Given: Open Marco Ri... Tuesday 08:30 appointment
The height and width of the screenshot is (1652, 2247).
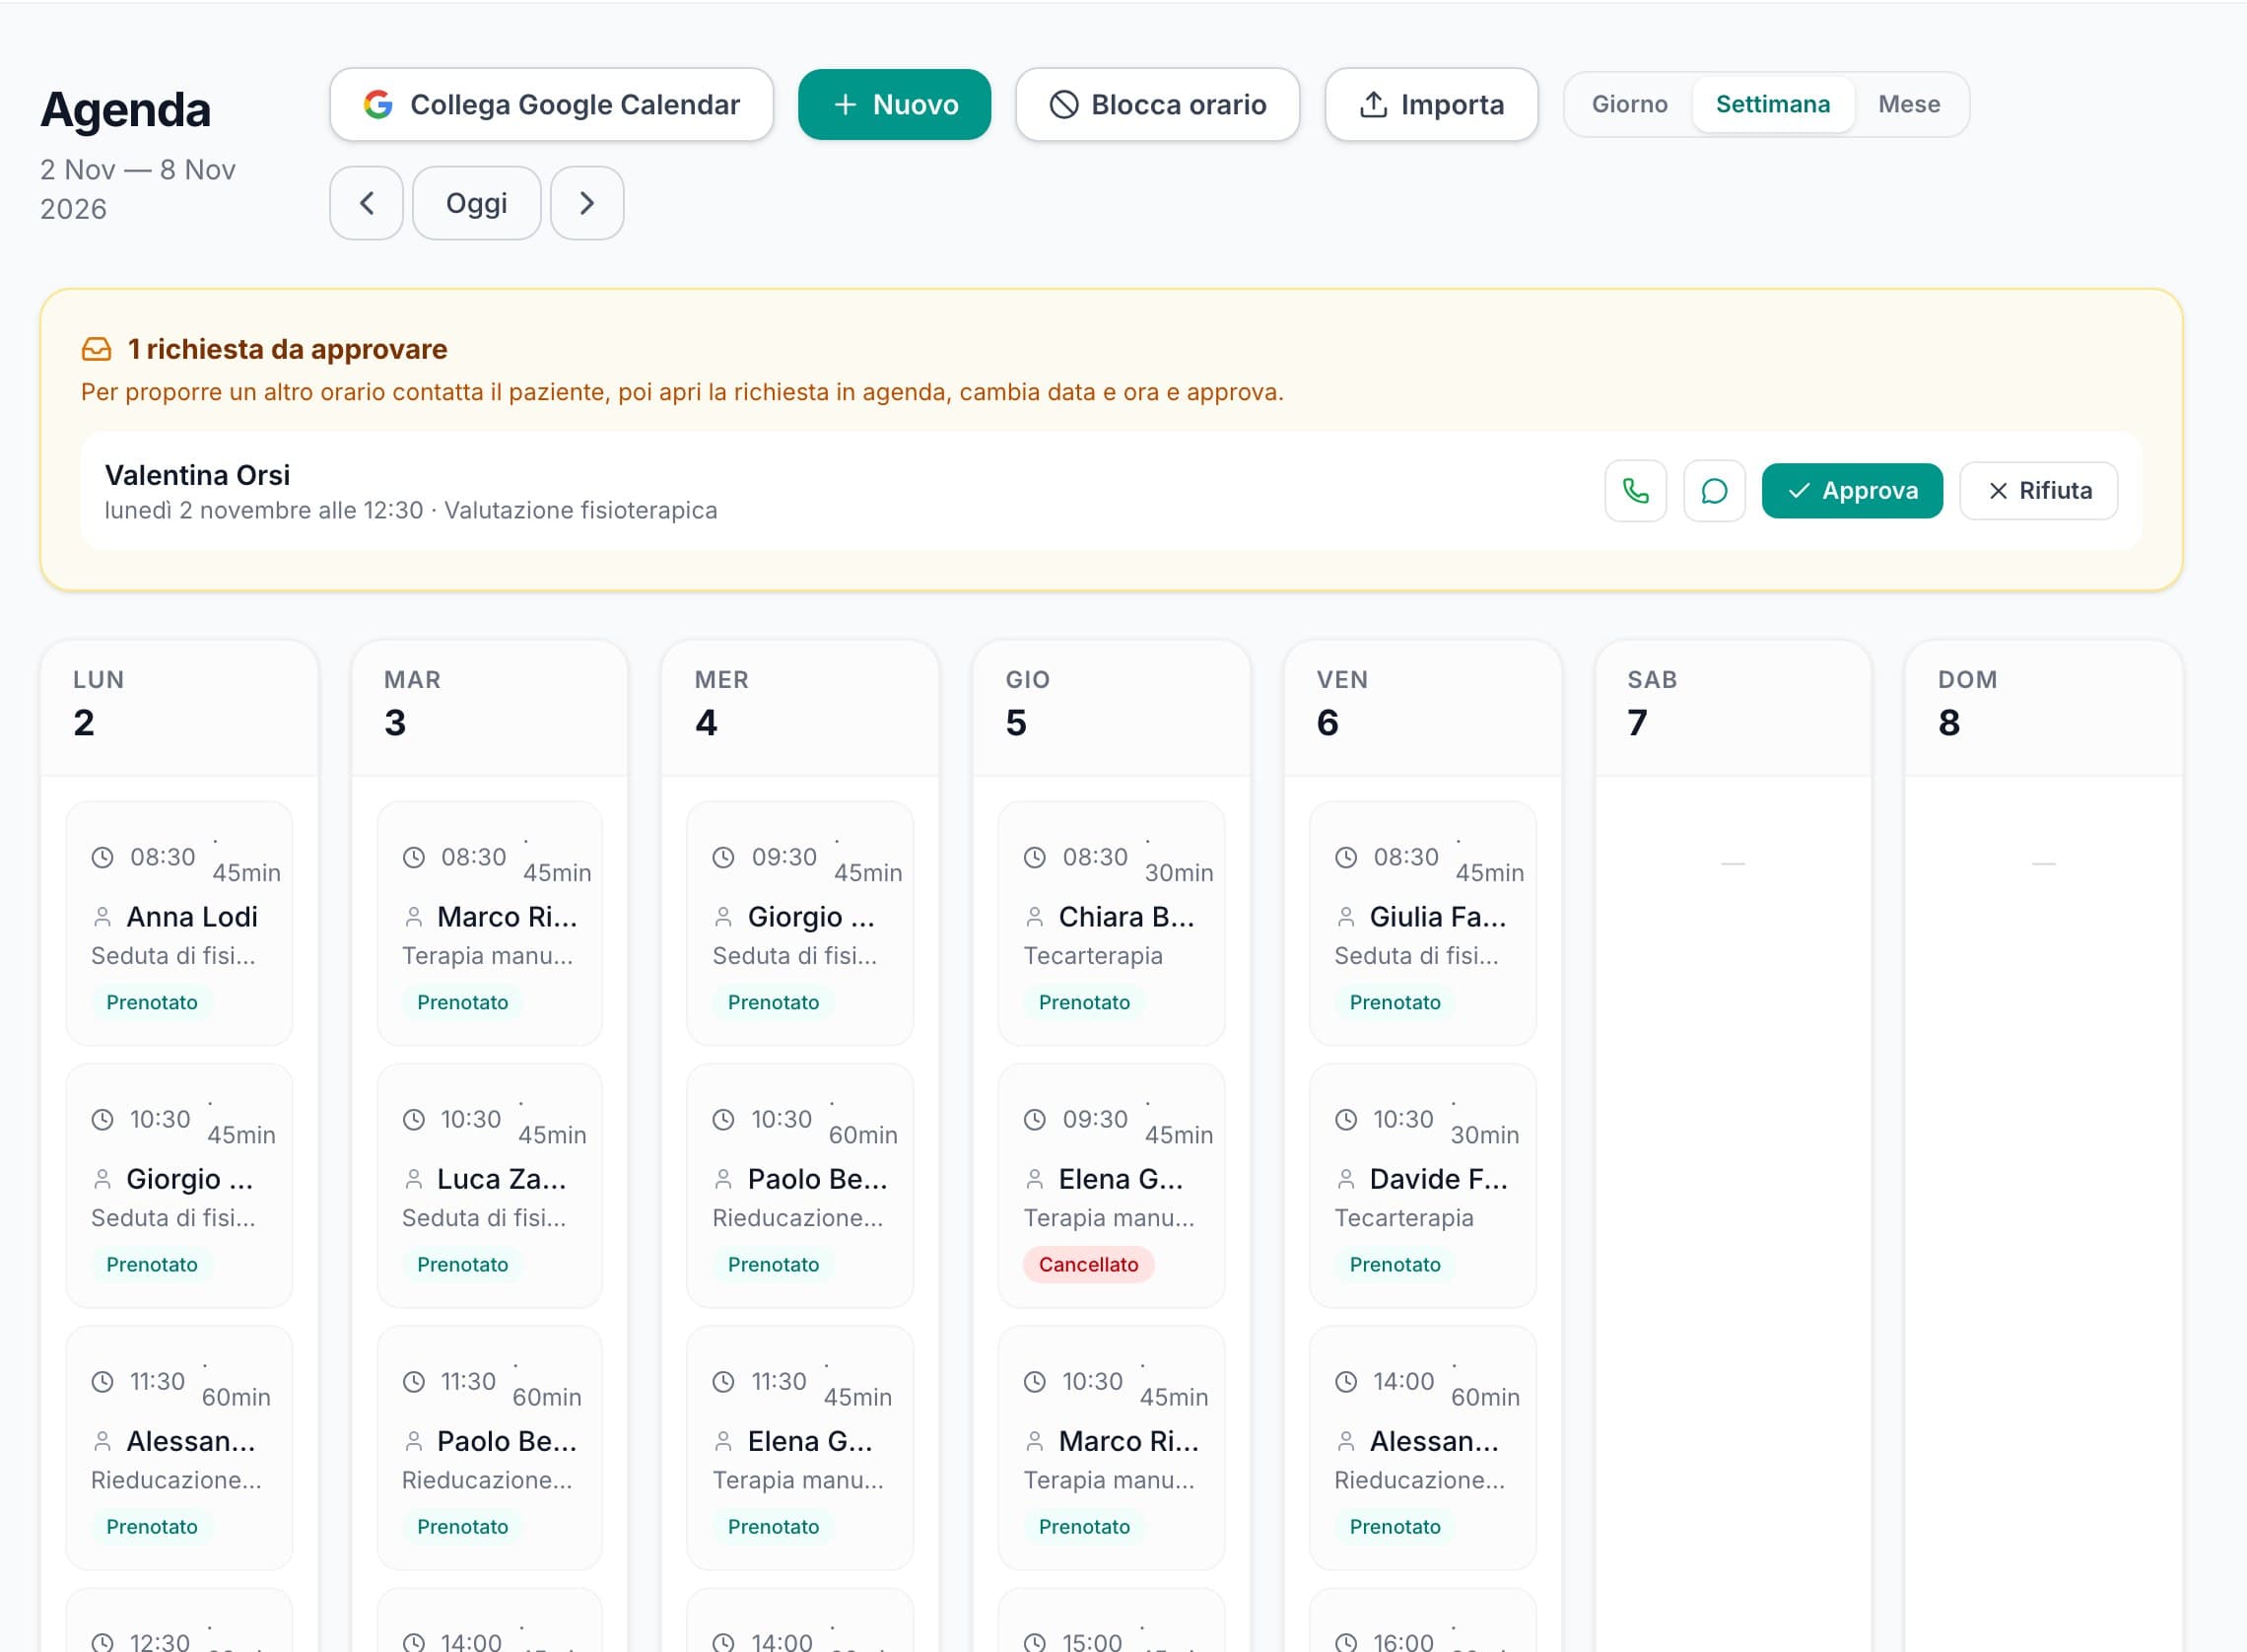Looking at the screenshot, I should coord(490,923).
